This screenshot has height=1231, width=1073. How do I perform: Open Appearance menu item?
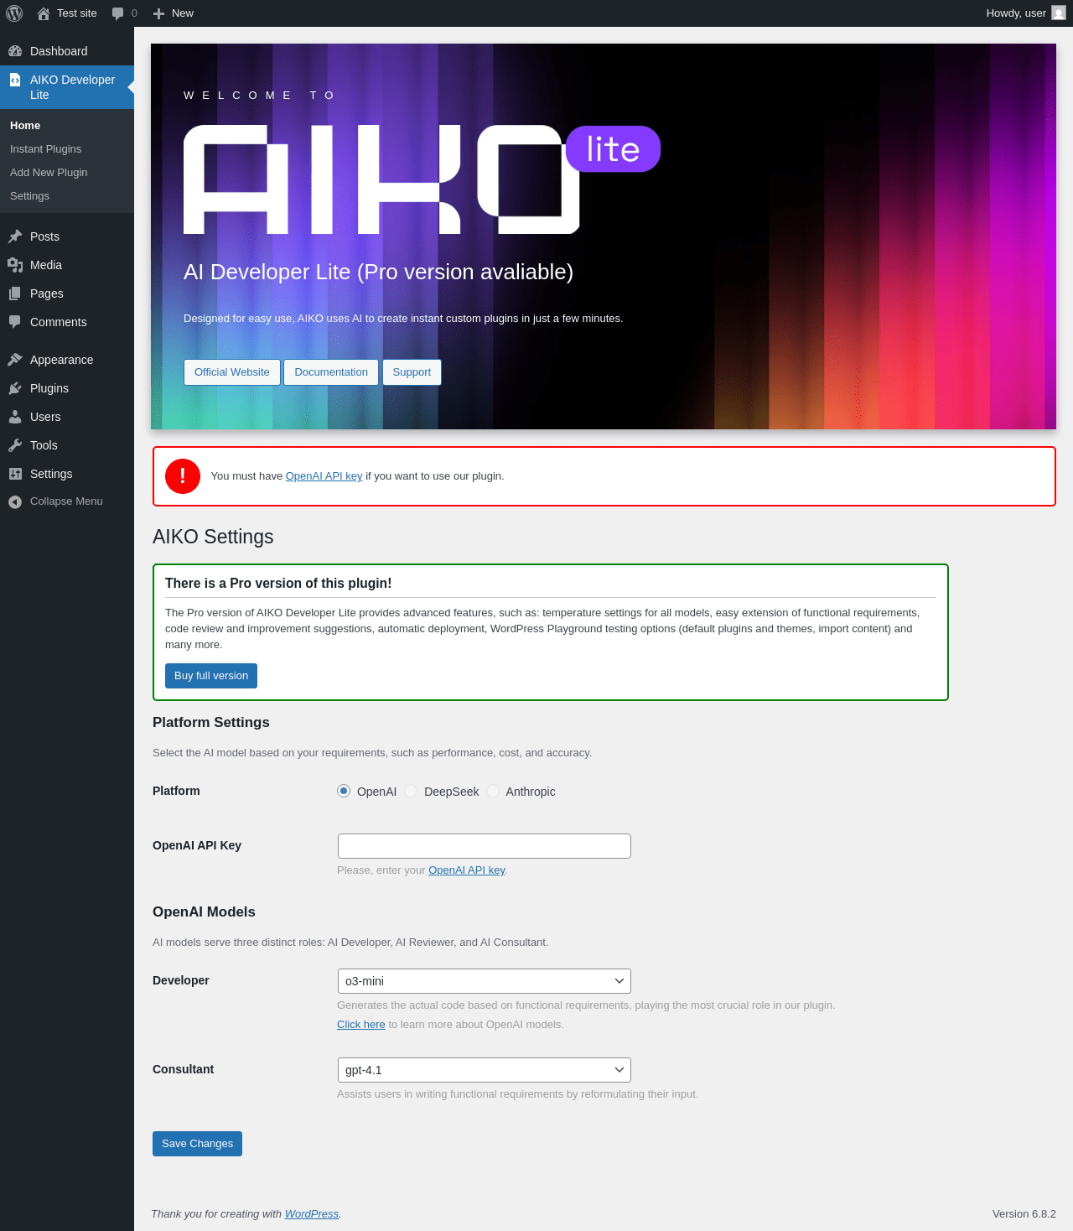[x=67, y=360]
